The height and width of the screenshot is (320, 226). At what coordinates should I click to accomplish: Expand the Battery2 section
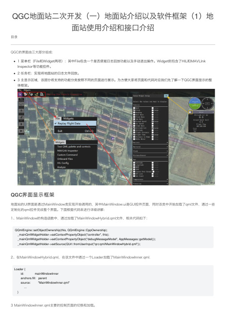(150, 147)
